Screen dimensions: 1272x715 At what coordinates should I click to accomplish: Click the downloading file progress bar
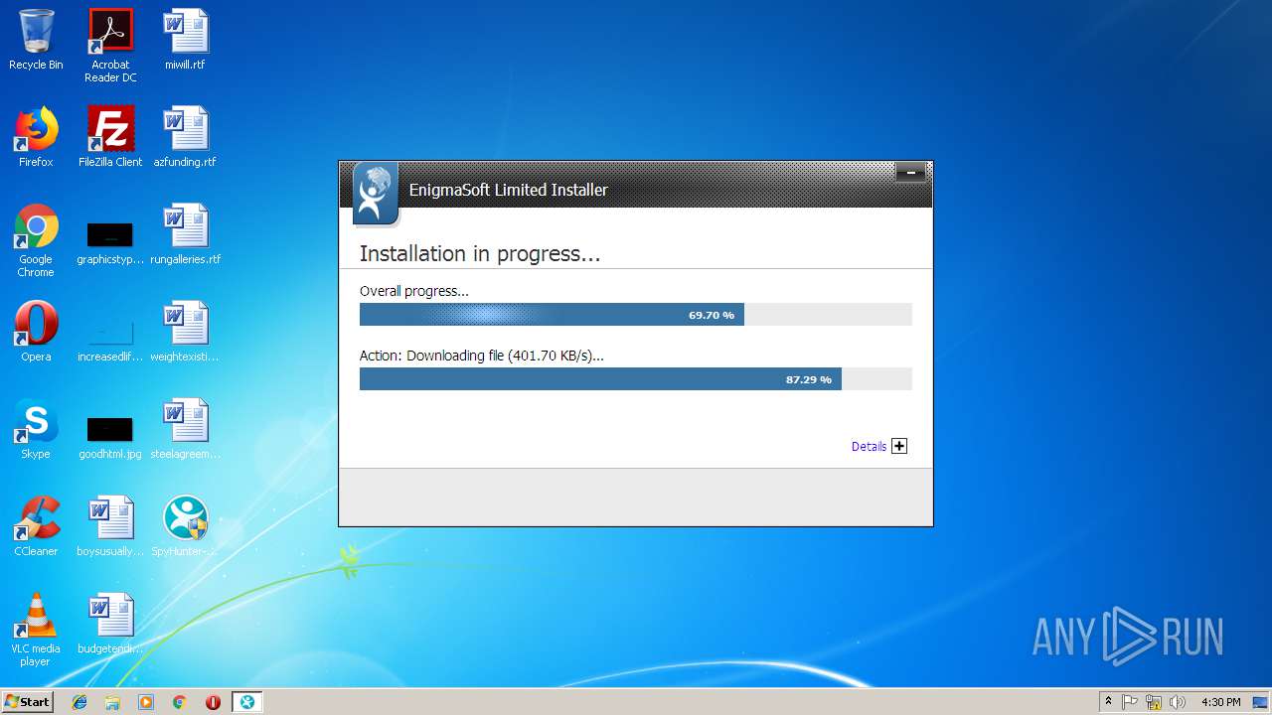[636, 379]
